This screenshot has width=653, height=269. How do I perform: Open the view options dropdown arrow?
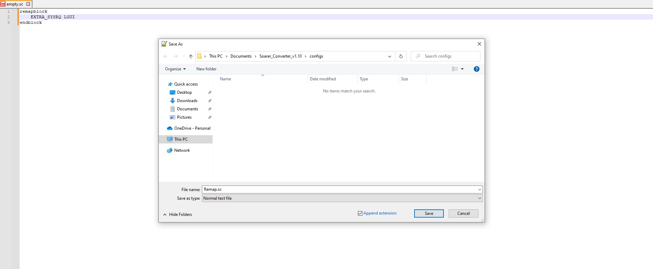462,69
